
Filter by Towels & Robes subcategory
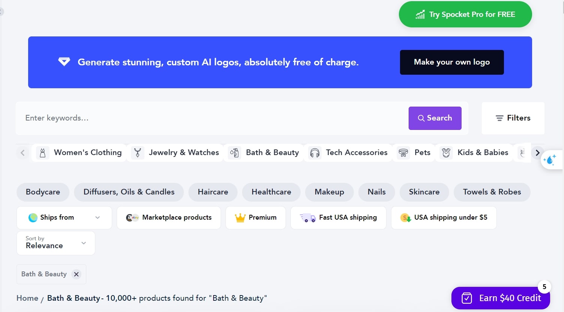(492, 192)
